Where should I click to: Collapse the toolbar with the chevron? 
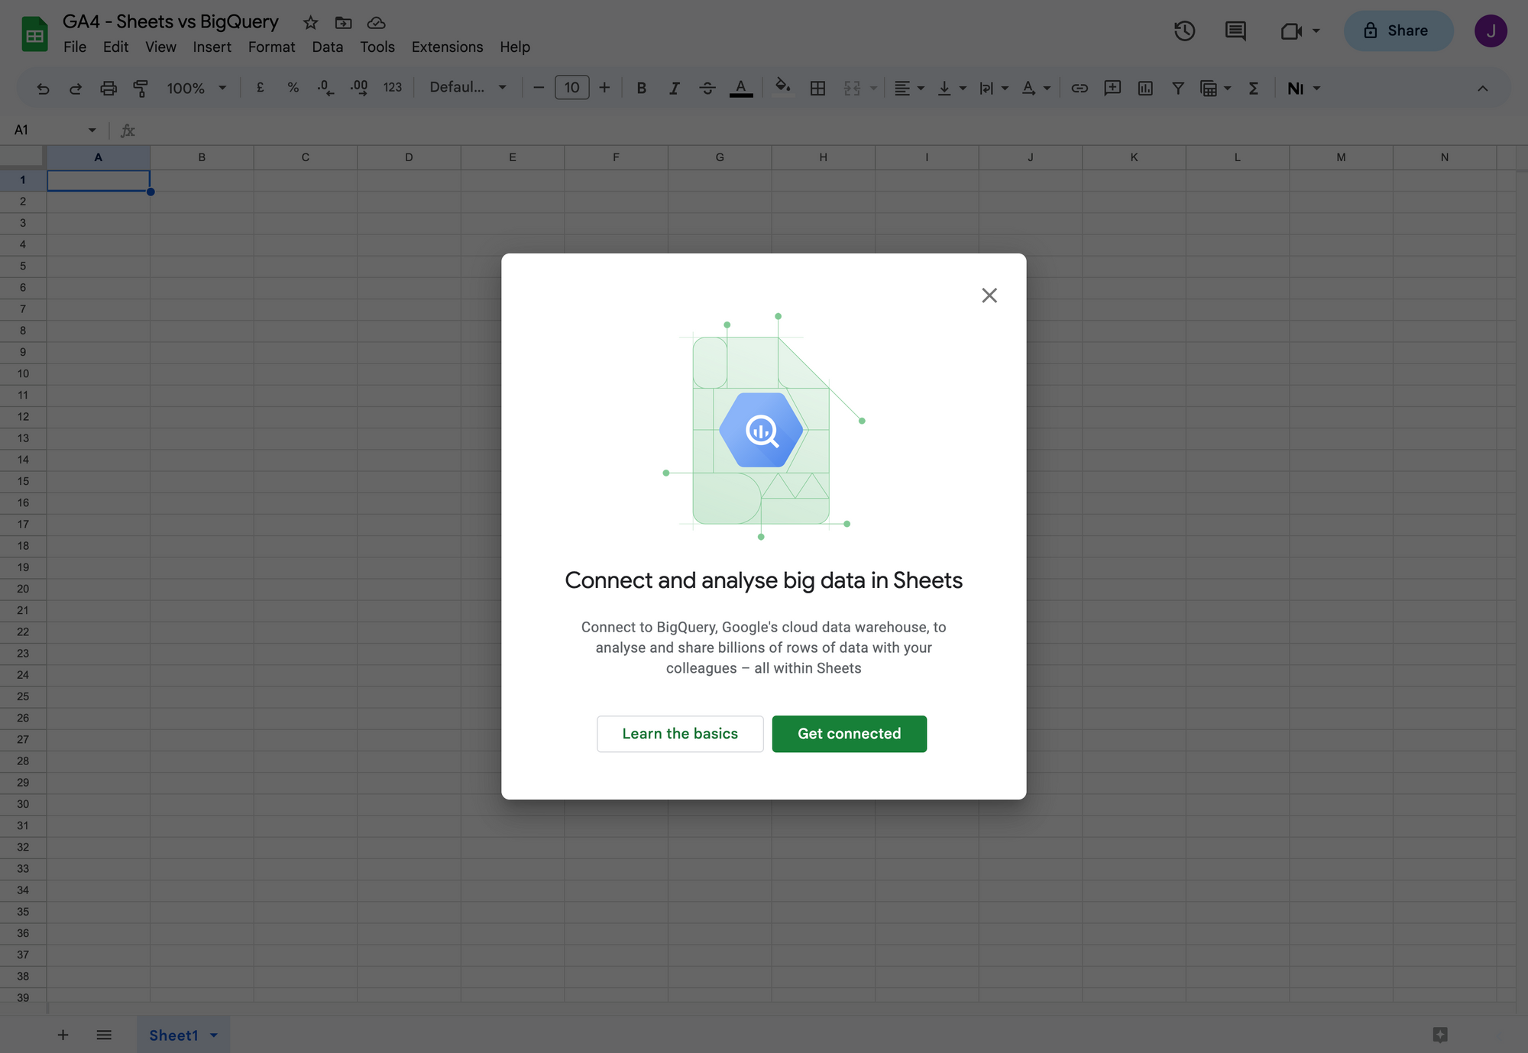pyautogui.click(x=1482, y=89)
